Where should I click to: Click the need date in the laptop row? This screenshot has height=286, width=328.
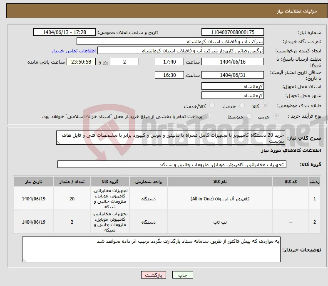(33, 222)
